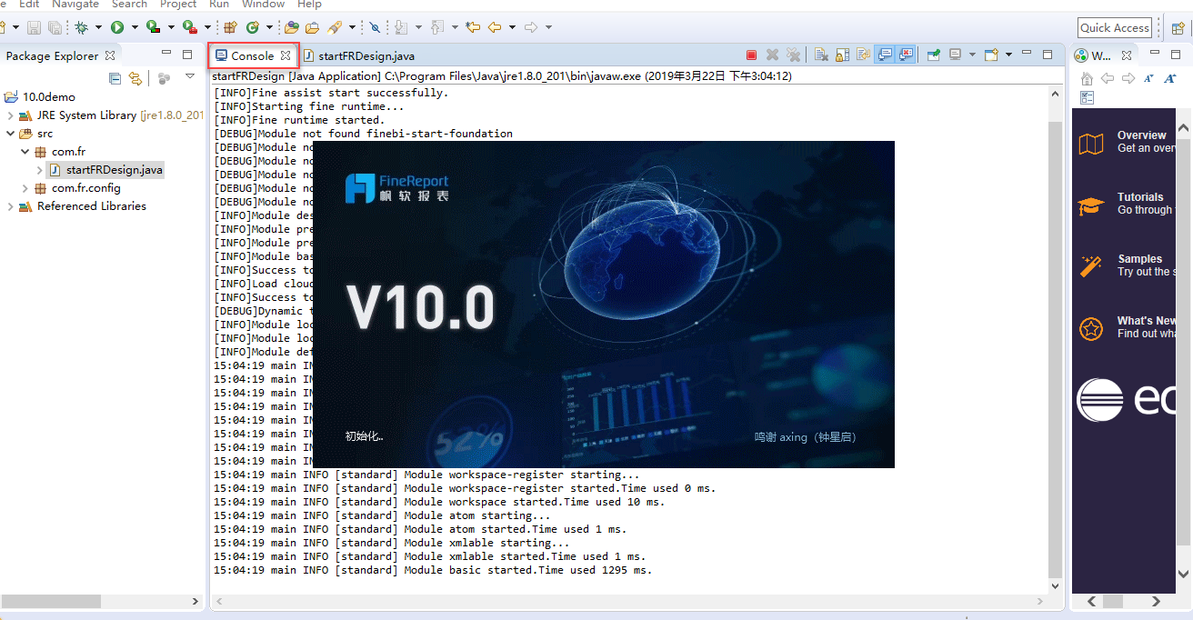This screenshot has width=1193, height=620.
Task: Switch to startFRDesign.java editor tab
Action: pos(358,56)
